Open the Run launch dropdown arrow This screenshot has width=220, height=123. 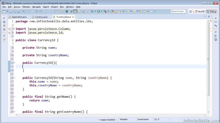(102, 11)
